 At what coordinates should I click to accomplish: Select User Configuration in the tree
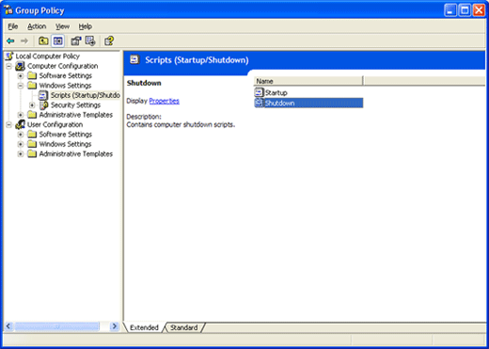55,124
